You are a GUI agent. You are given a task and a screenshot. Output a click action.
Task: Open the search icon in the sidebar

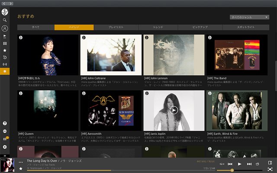point(5,20)
